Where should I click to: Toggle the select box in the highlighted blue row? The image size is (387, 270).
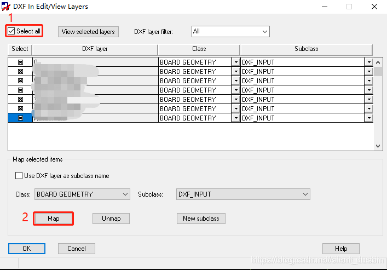point(20,118)
